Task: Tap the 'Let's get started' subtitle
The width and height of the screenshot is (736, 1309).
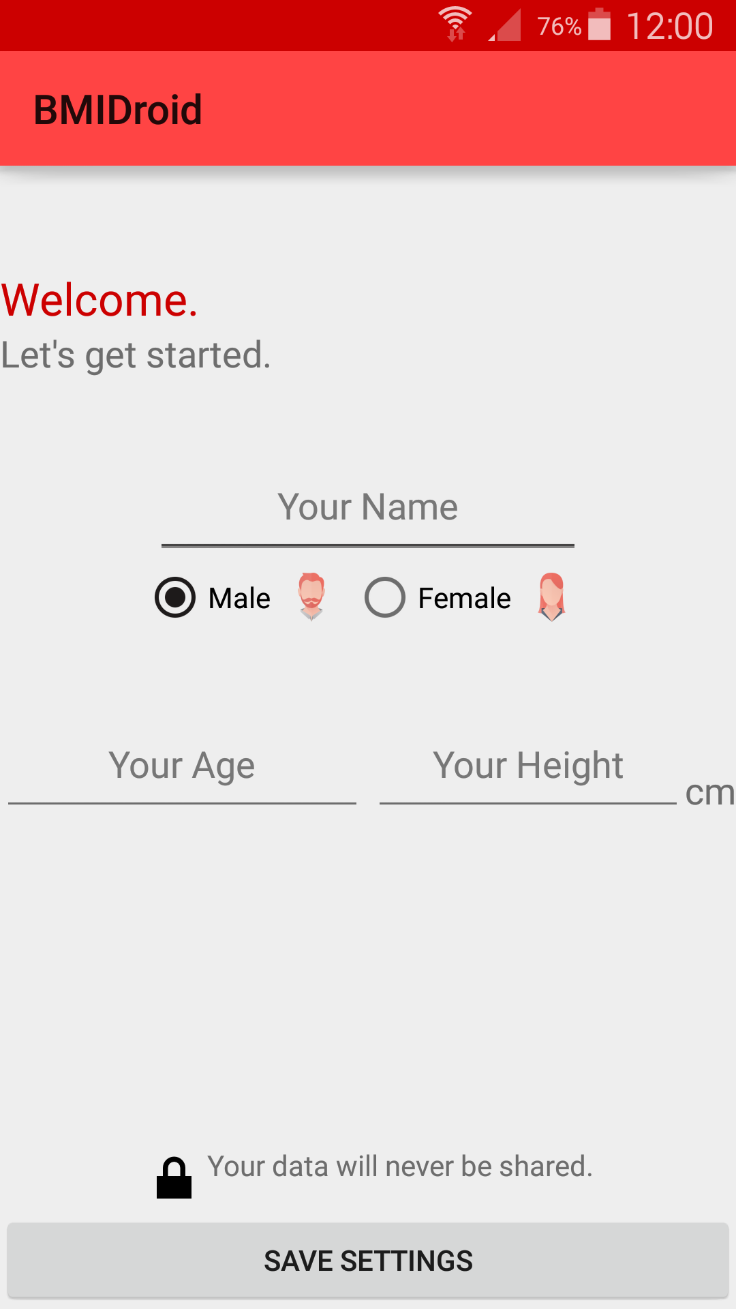Action: (x=136, y=355)
